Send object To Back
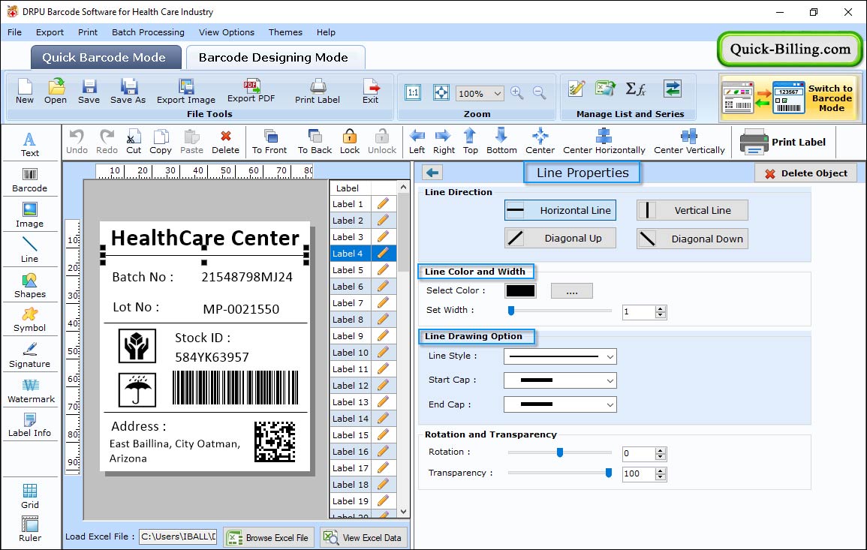Screen dimensions: 867x550 tap(315, 142)
